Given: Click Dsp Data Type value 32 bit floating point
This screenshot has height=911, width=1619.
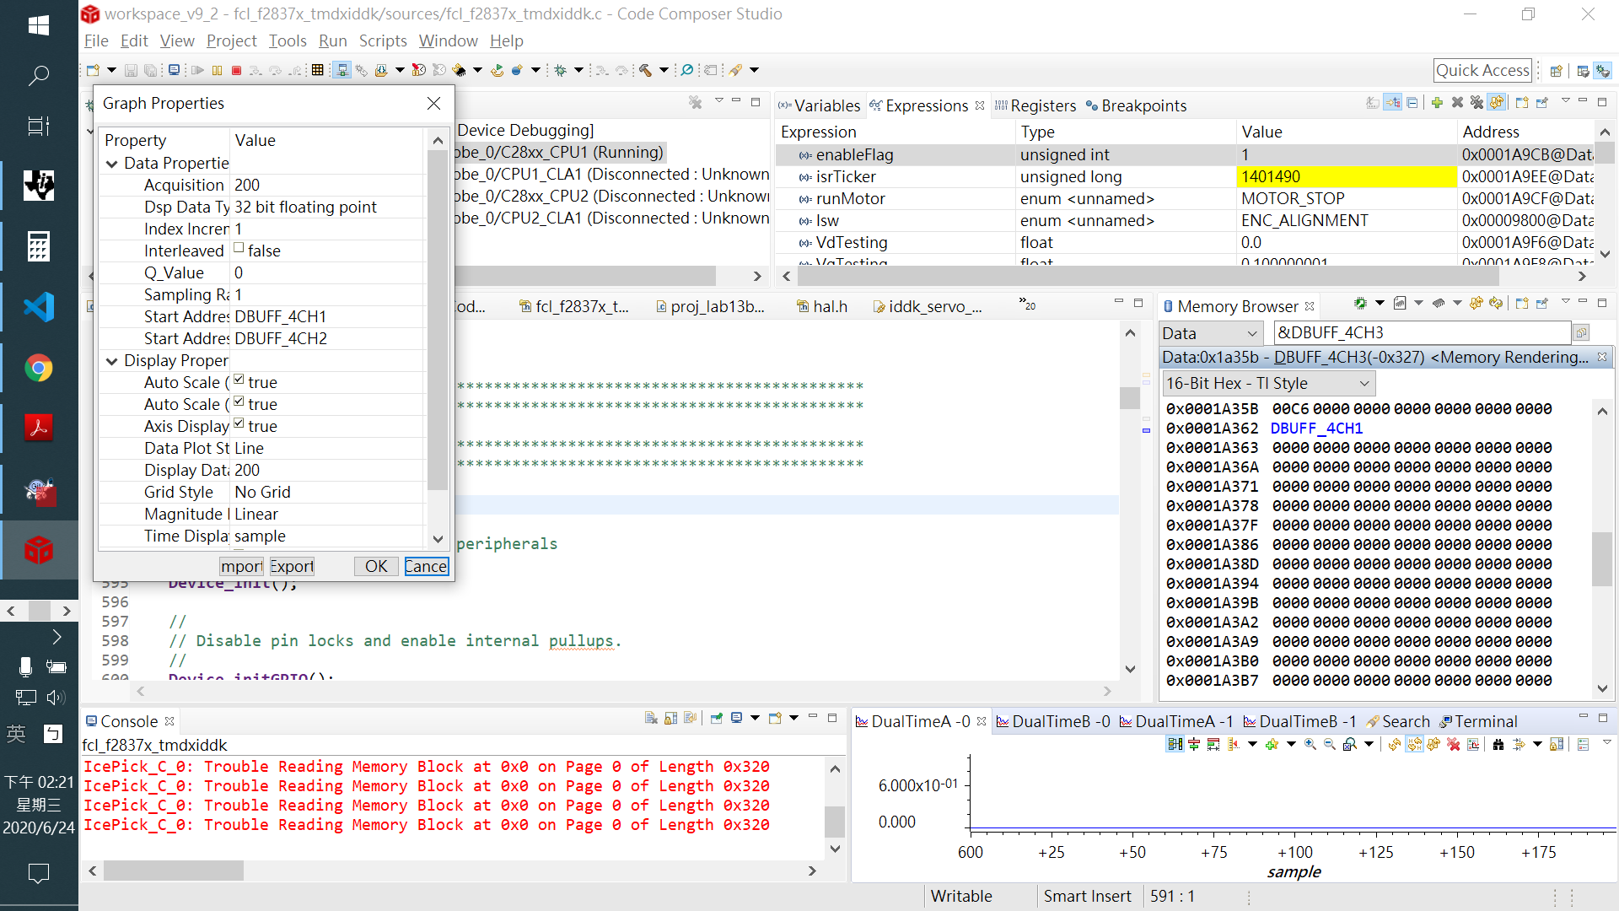Looking at the screenshot, I should coord(305,207).
